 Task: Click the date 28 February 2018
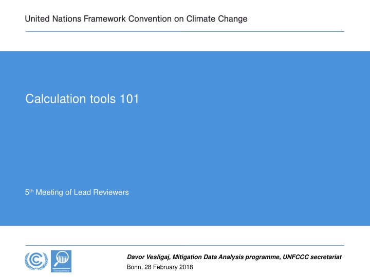click(x=169, y=267)
